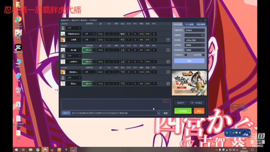Viewport: 270px width, 152px height.
Task: Open the chat channel dropdown by the message box
Action: (66, 113)
